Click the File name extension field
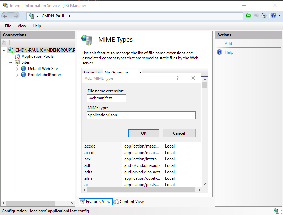The height and width of the screenshot is (215, 283). tap(106, 98)
